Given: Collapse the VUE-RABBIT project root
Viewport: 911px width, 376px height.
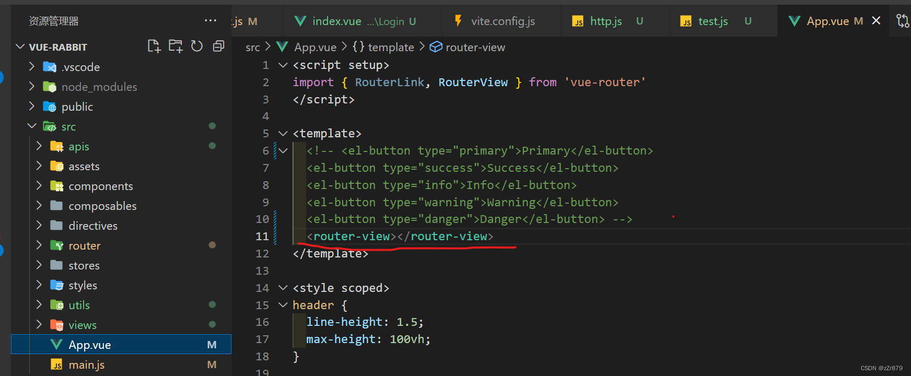Looking at the screenshot, I should tap(20, 46).
